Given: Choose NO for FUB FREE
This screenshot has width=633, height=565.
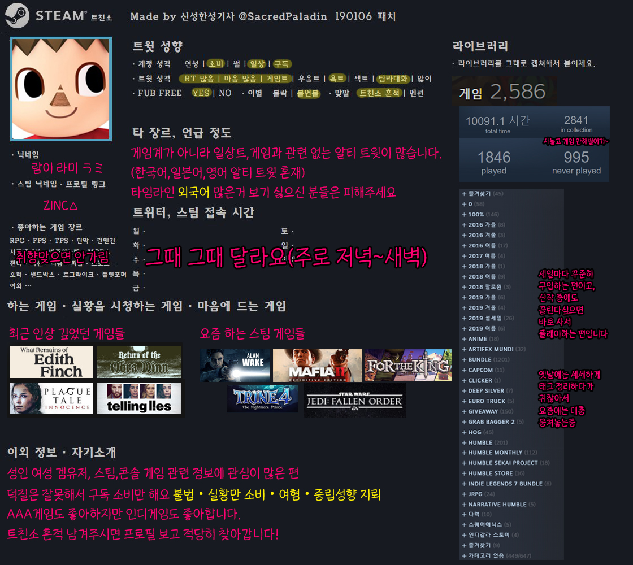Looking at the screenshot, I should click(225, 93).
